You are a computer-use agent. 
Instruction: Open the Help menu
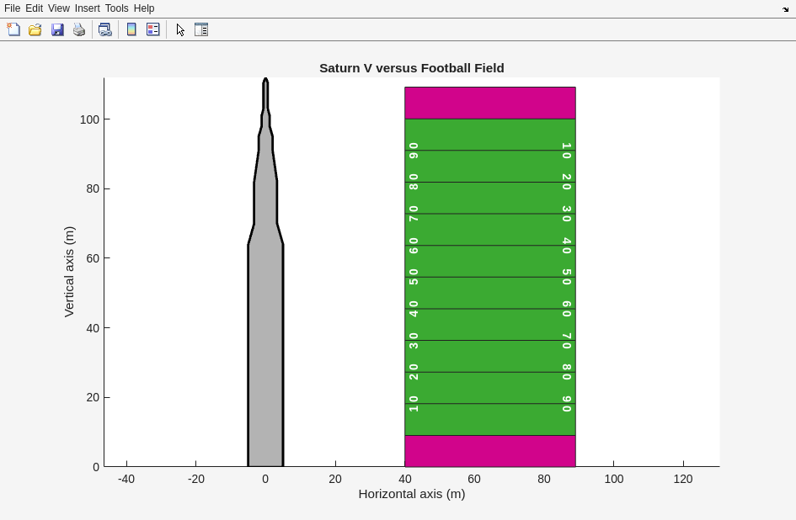click(x=144, y=8)
